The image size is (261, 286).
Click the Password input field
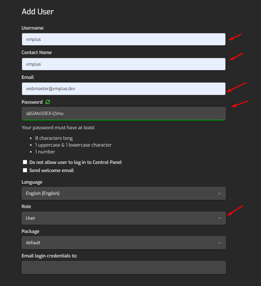pos(123,113)
